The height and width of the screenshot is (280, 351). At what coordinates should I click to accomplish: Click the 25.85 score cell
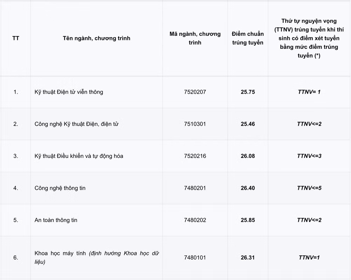(x=248, y=220)
